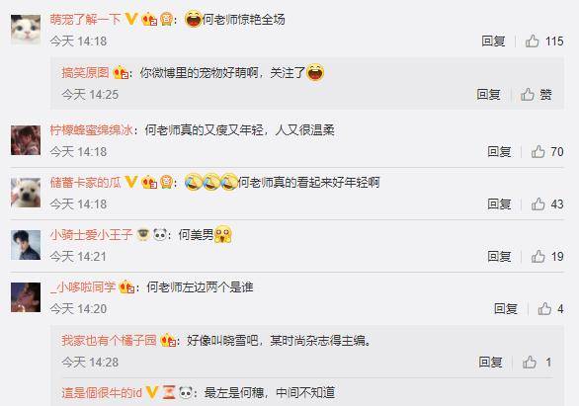
Task: Open 小骑士爱小王子's avatar picture
Action: coord(26,245)
